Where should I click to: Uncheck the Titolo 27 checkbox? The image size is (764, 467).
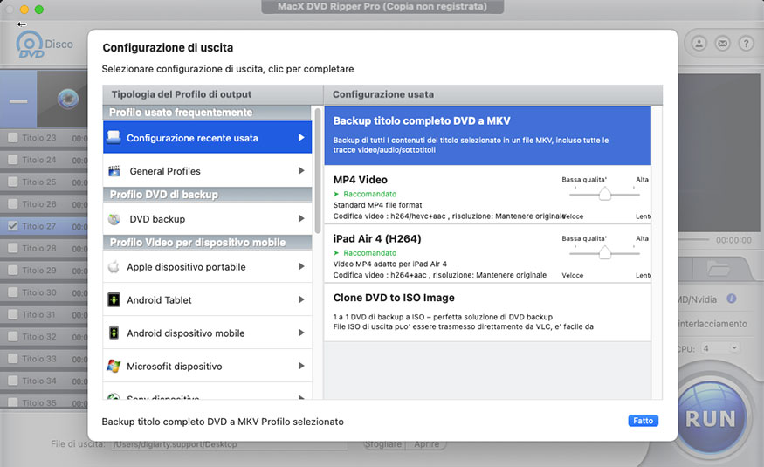[12, 226]
